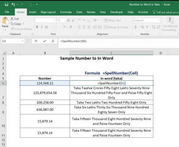Screen dimensions: 179x147
Task: Switch to the Review tab
Action: (91, 12)
